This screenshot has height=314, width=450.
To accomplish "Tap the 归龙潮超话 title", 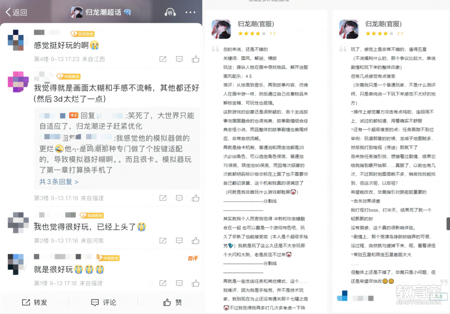I will (103, 12).
